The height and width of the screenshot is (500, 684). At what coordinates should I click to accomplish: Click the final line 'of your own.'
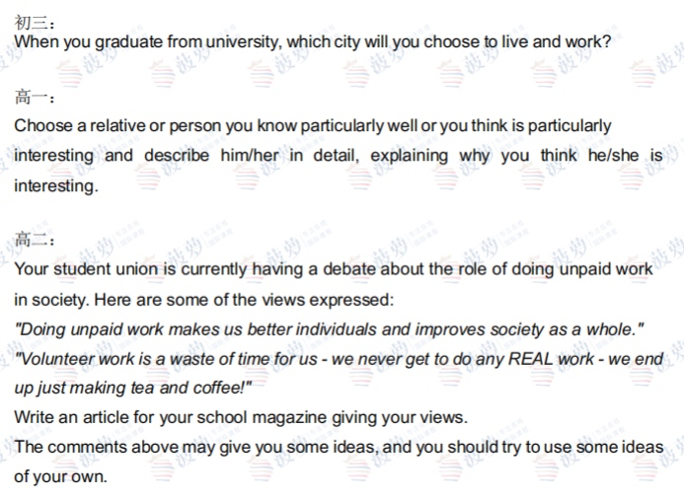point(60,477)
